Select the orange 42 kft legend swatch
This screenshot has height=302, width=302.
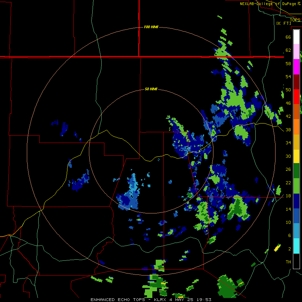(x=296, y=127)
